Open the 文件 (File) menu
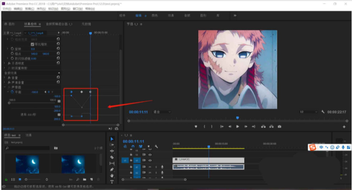The image size is (352, 190). [6, 9]
